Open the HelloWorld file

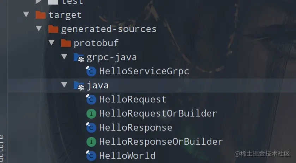click(x=127, y=156)
